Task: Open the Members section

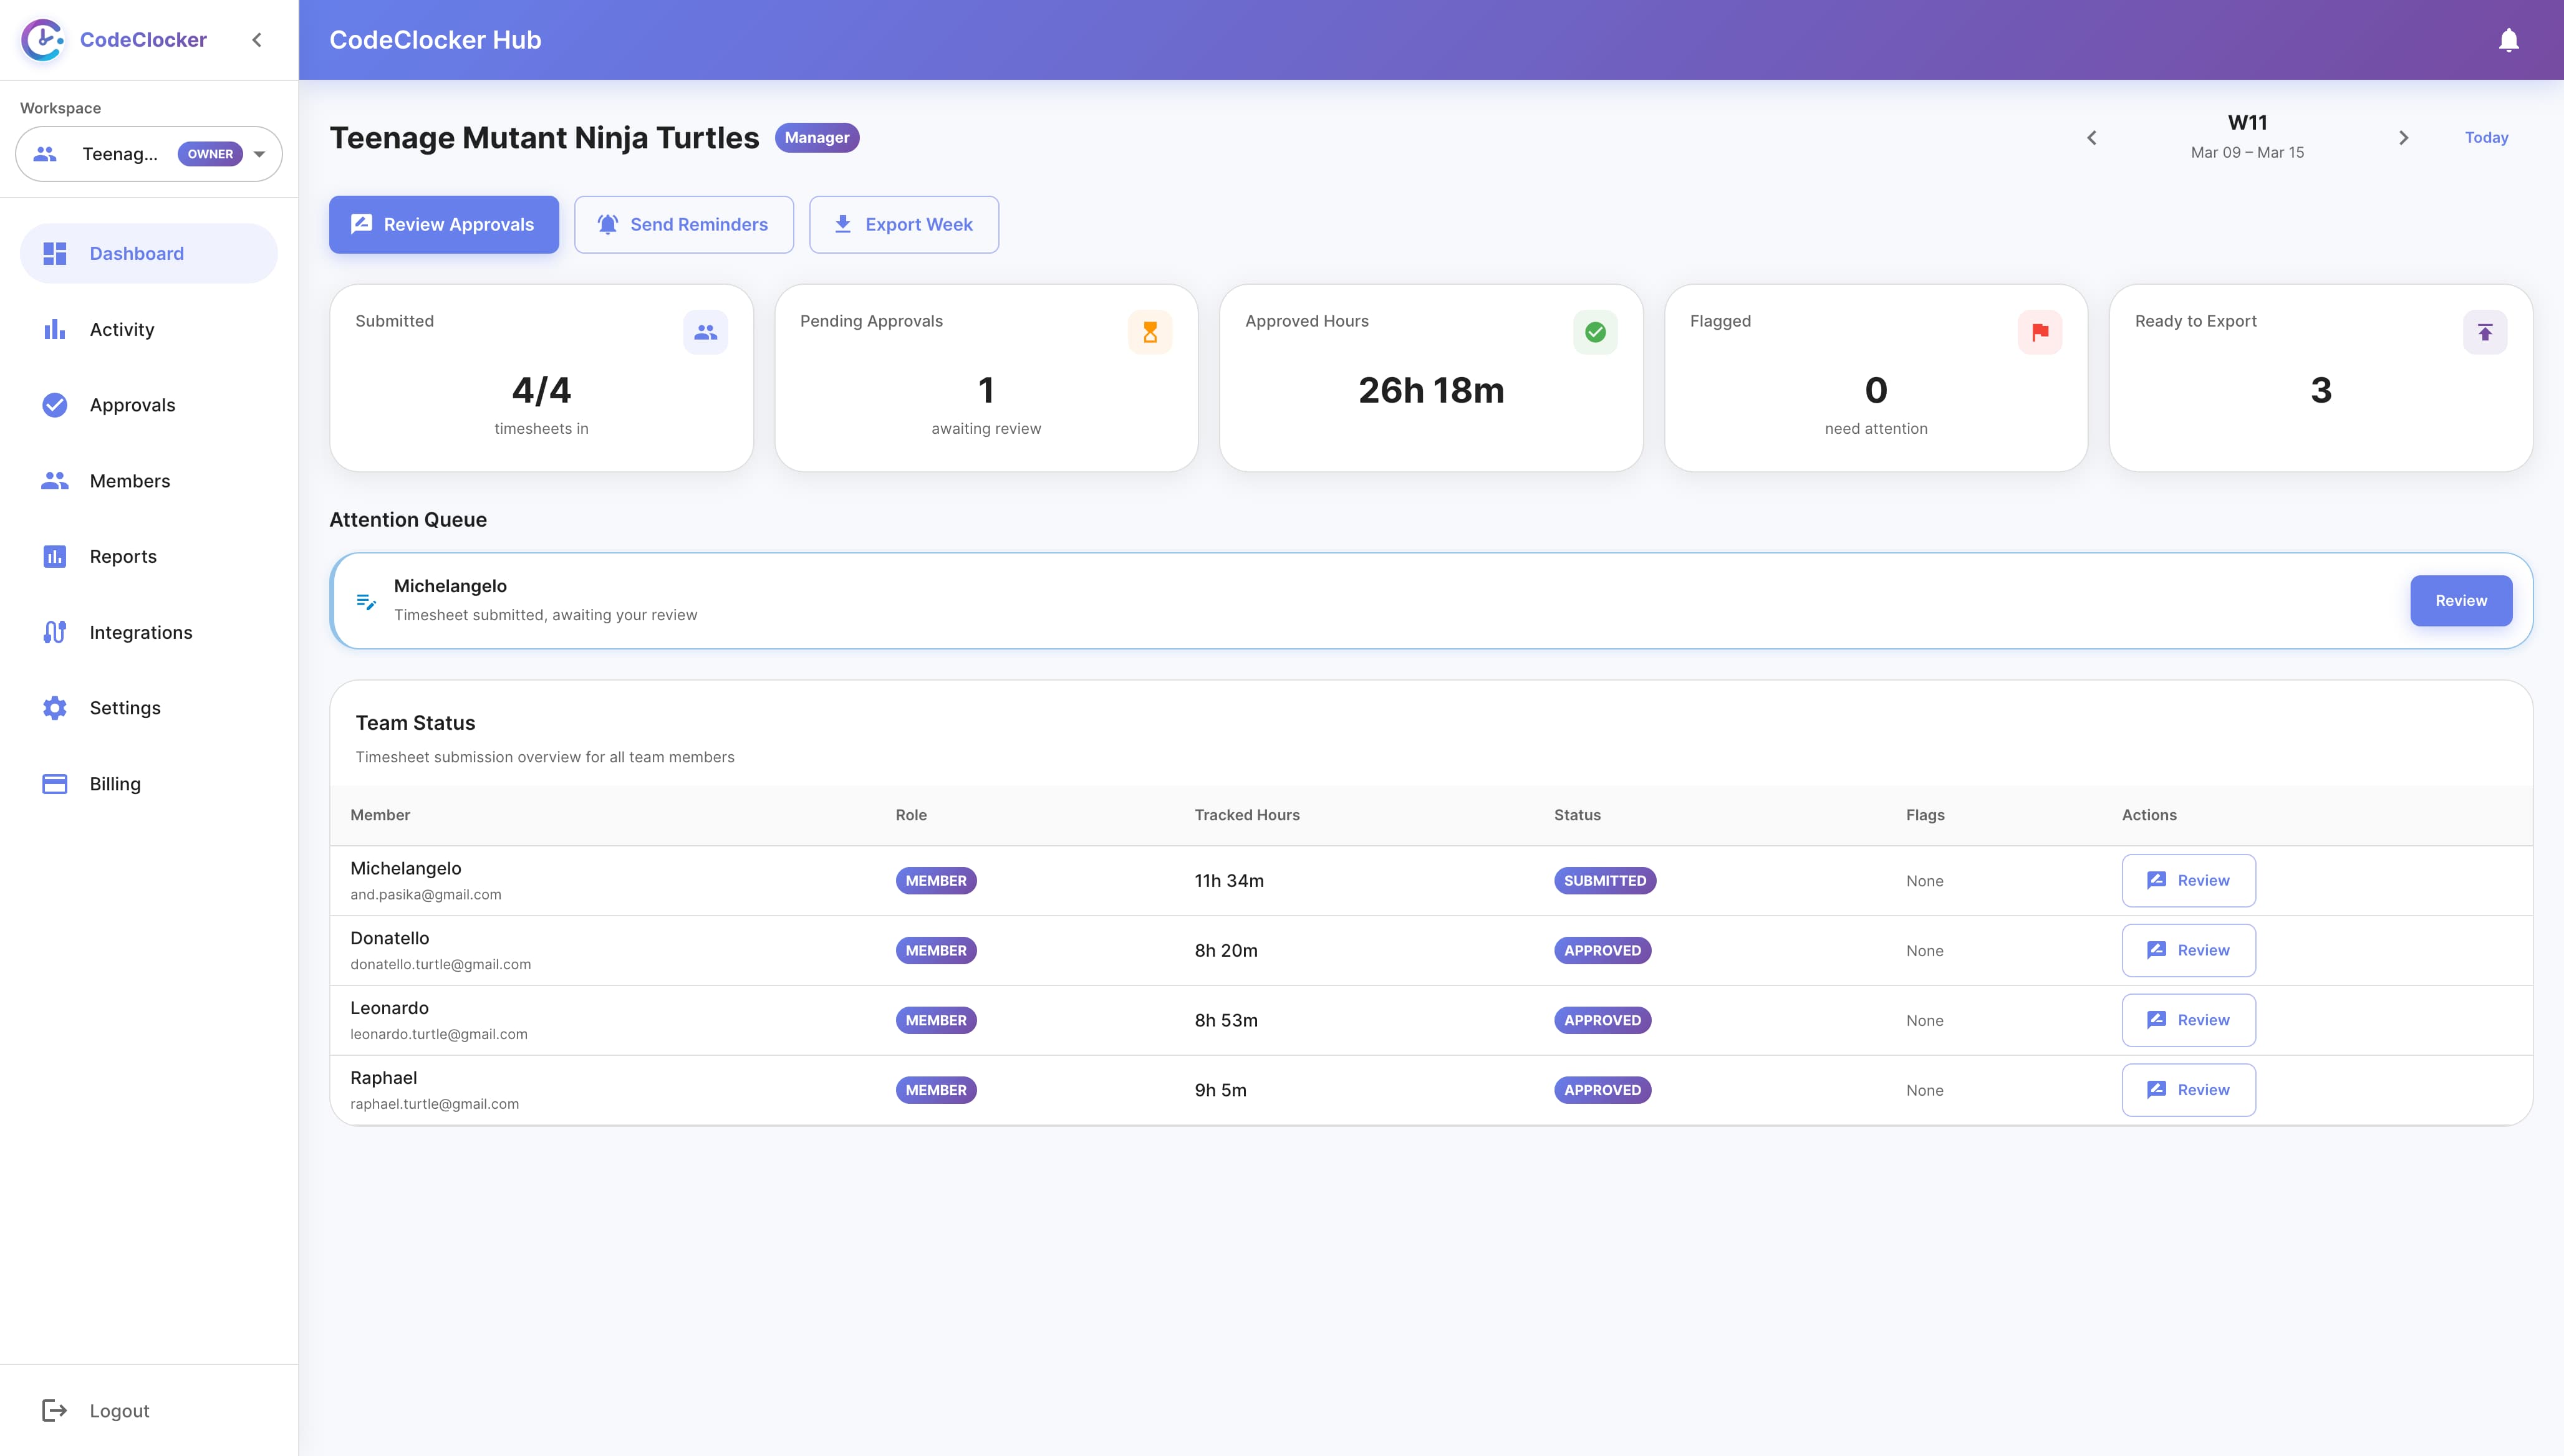Action: tap(54, 480)
